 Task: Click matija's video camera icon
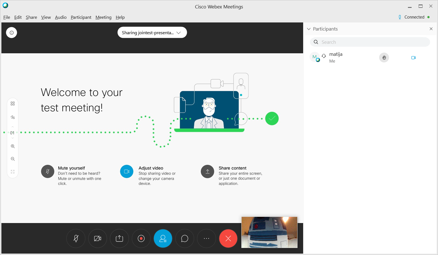point(414,58)
